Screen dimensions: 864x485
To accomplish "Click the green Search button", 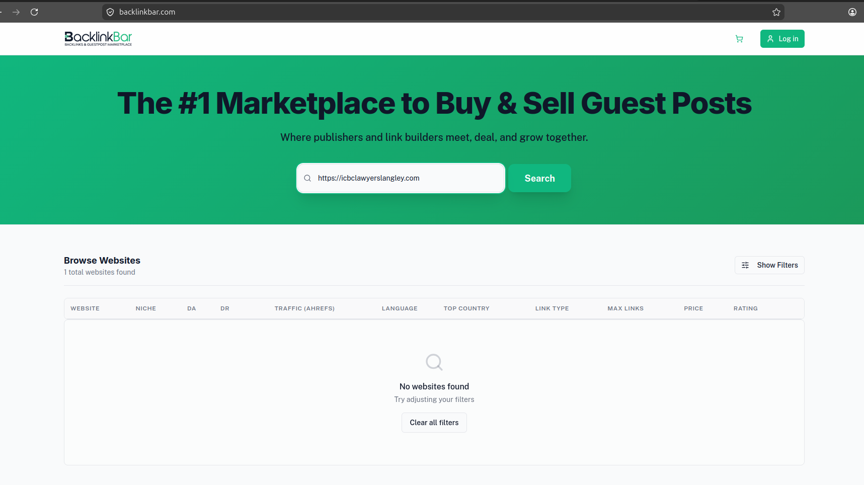I will [x=539, y=178].
